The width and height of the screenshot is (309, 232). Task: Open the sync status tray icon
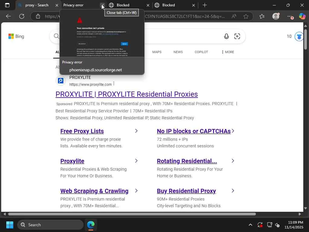(x=260, y=225)
